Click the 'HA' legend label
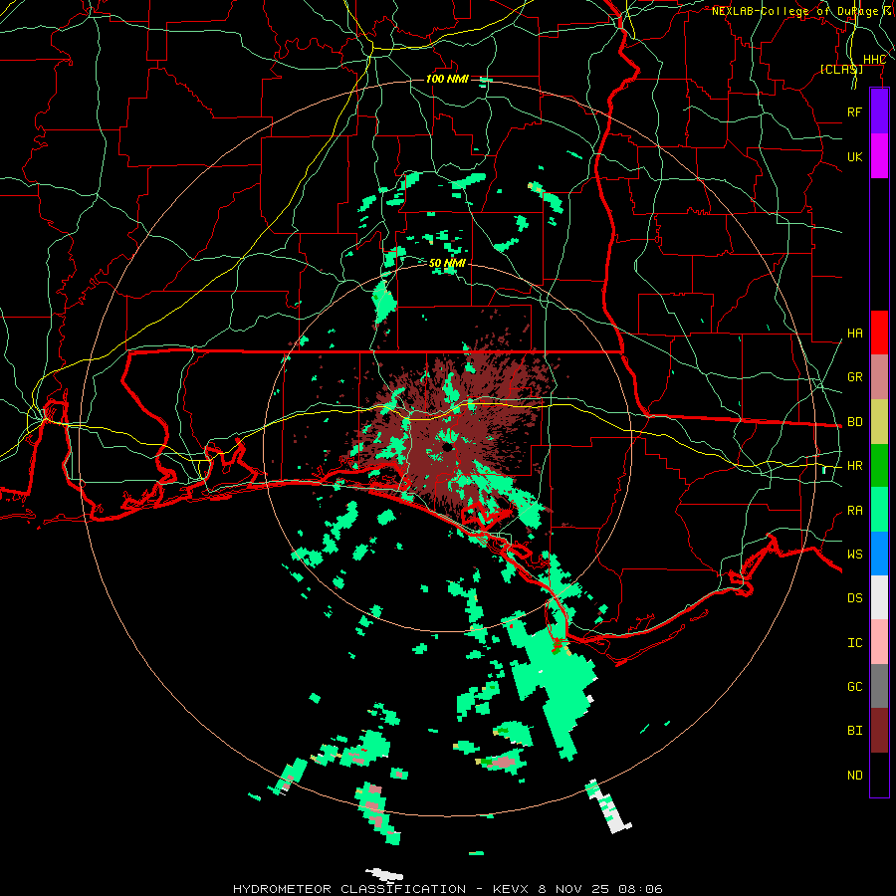 (x=854, y=333)
